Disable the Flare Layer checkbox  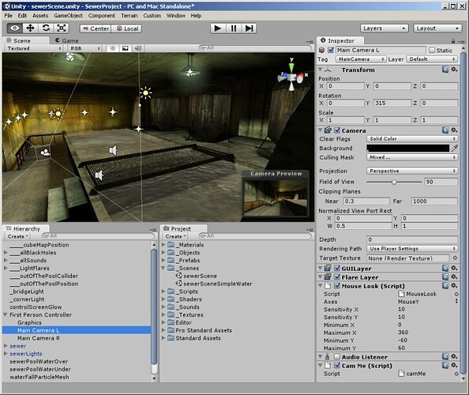point(337,277)
